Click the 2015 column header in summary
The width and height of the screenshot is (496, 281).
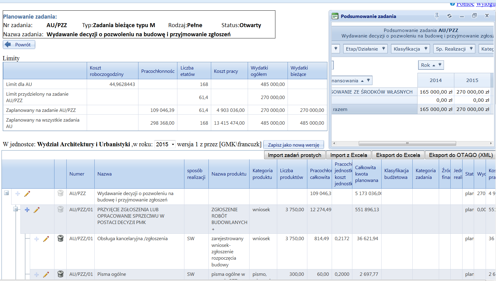(472, 80)
